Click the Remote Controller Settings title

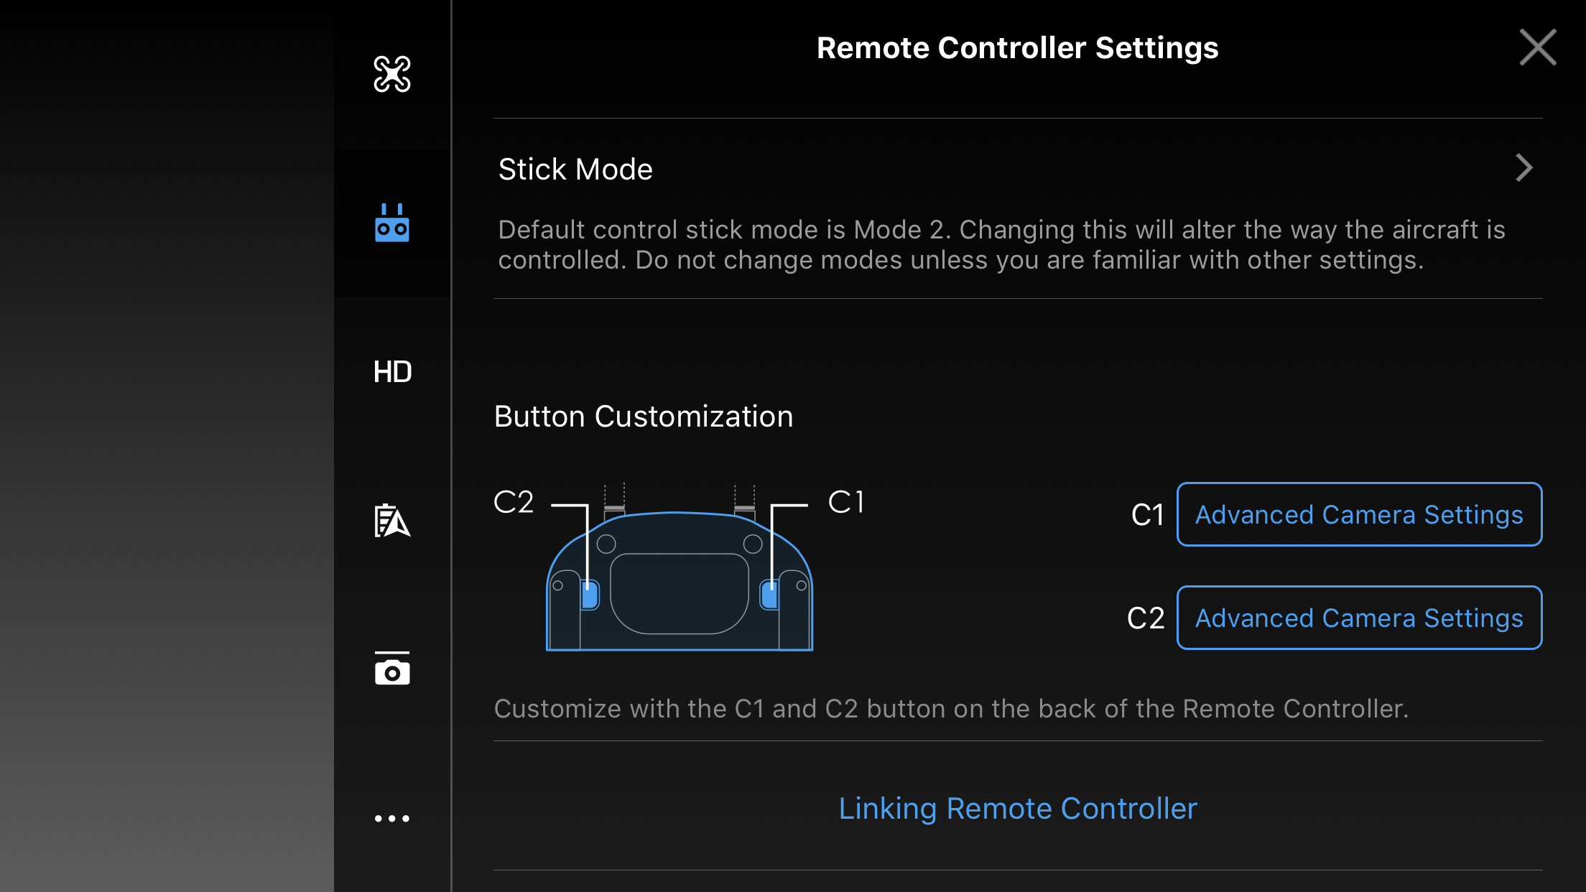[1018, 48]
